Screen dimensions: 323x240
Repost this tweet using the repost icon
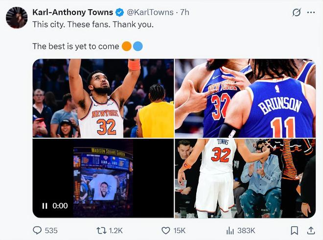(101, 230)
